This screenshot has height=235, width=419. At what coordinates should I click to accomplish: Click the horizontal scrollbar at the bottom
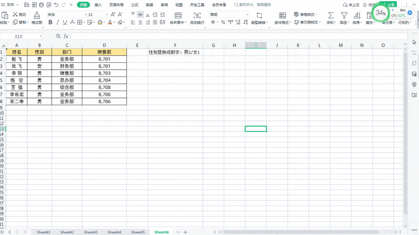coord(301,232)
